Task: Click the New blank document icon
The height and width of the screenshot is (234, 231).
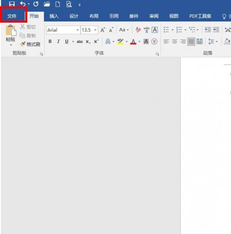Action: [x=58, y=4]
